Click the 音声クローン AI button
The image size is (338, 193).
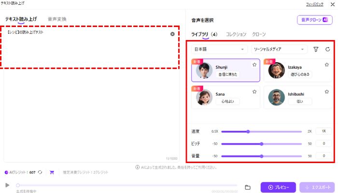(315, 20)
